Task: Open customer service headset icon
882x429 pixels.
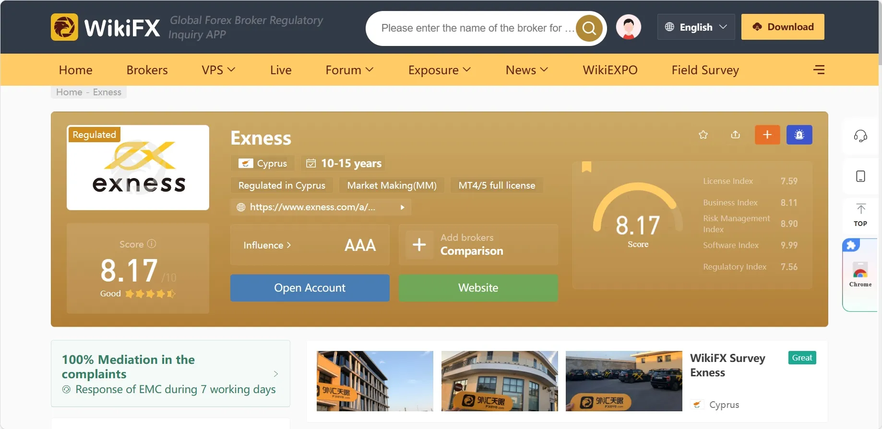Action: pos(860,136)
